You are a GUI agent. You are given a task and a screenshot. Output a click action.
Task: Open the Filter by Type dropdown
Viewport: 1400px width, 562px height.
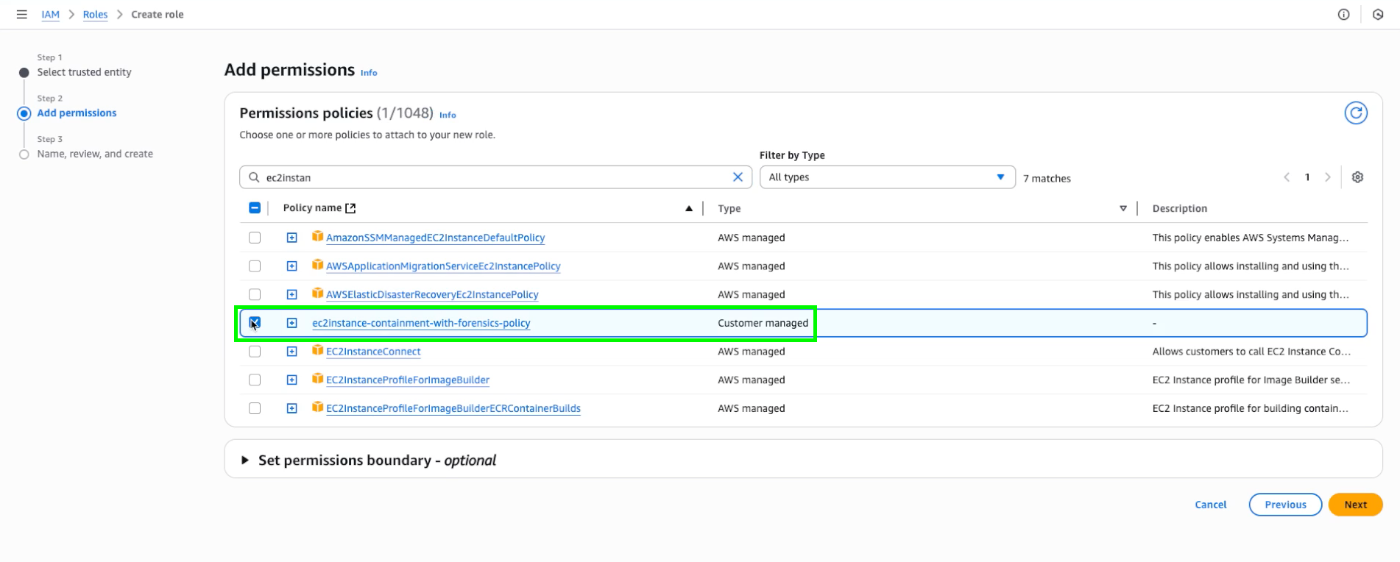click(887, 177)
